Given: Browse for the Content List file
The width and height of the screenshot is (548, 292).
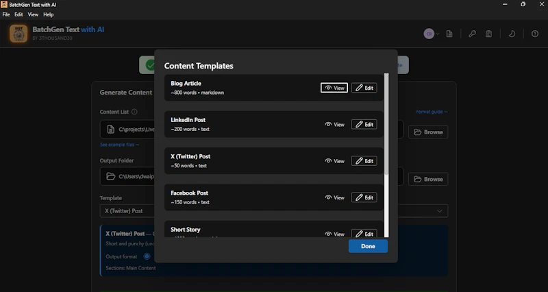Looking at the screenshot, I should click(428, 132).
